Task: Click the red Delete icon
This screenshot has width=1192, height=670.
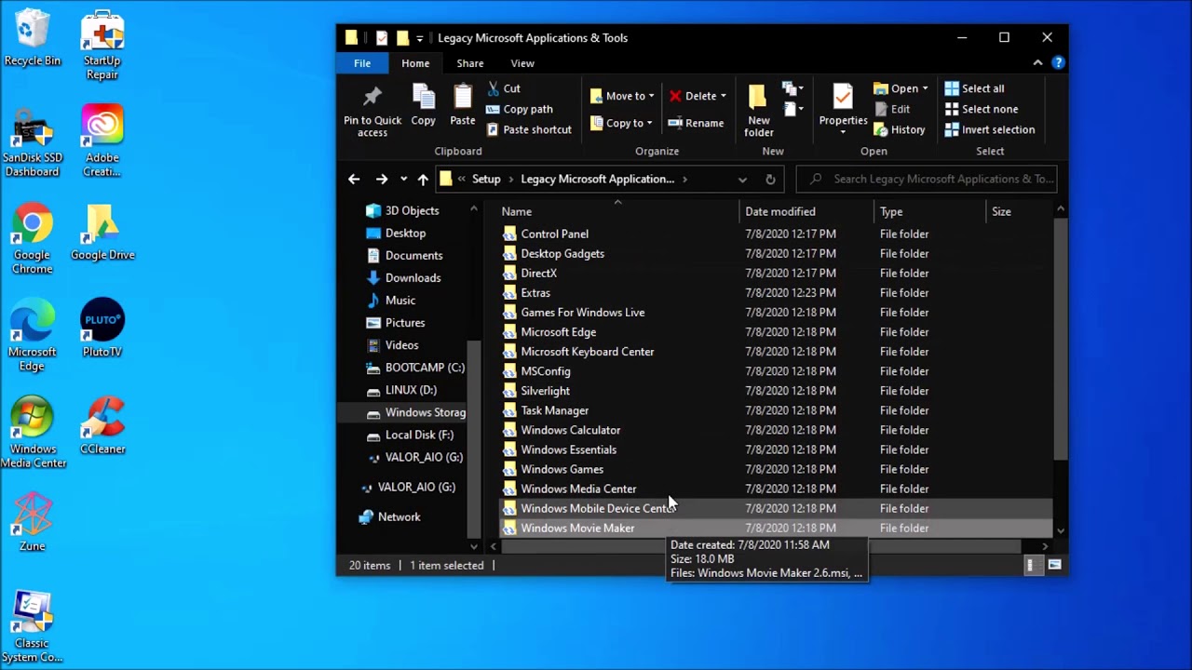Action: point(675,96)
